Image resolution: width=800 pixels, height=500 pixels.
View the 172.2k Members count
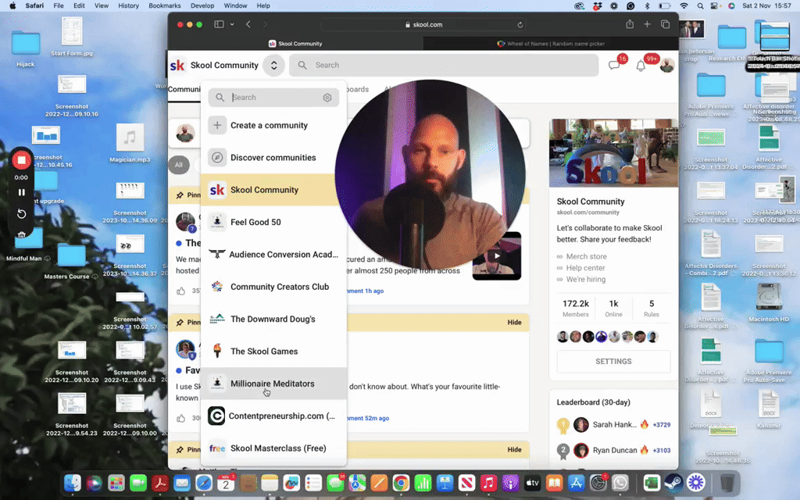(576, 308)
